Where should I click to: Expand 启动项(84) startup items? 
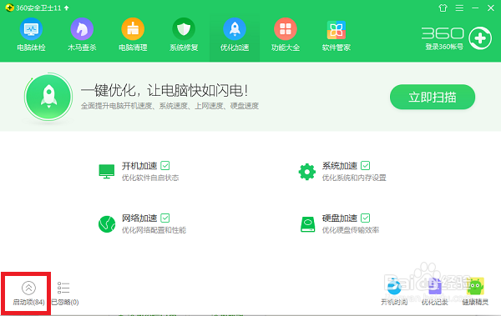(28, 293)
